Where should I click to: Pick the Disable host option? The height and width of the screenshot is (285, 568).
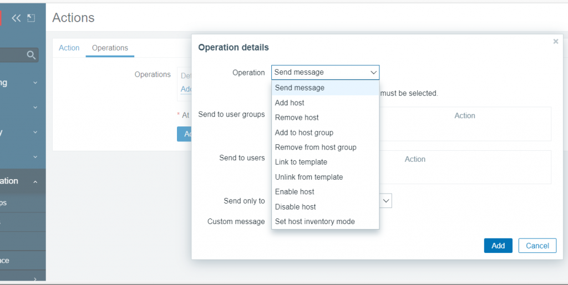pos(296,206)
